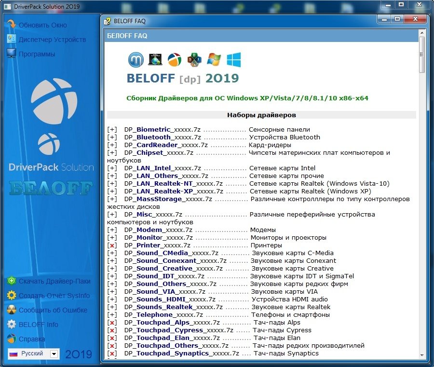
Task: Open the BELOFF Info sidebar link
Action: coord(39,325)
